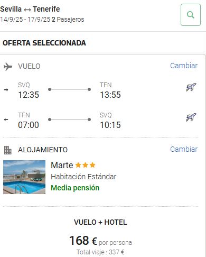Image resolution: width=206 pixels, height=257 pixels.
Task: Click the 14/9/25 - 17/9/25 dates text
Action: pos(25,20)
